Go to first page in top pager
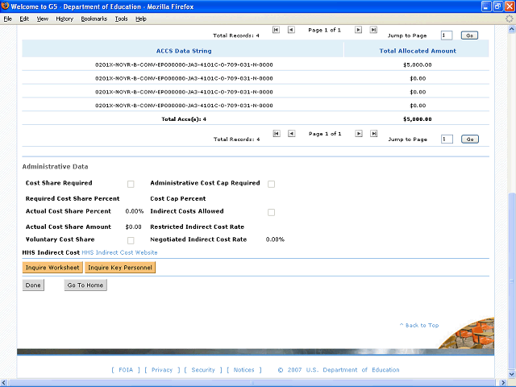This screenshot has width=516, height=387. point(276,30)
